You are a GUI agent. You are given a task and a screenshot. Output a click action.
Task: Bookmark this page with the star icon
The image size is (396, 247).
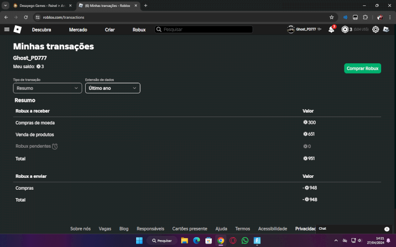(332, 17)
